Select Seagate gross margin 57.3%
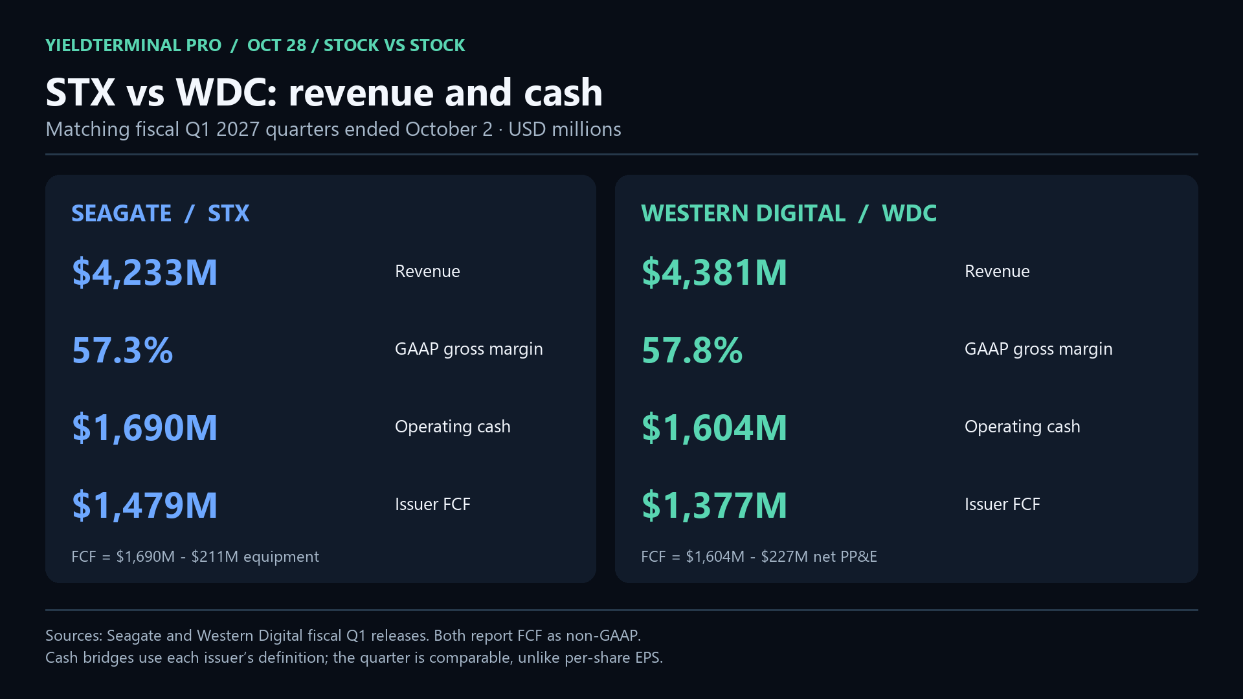The height and width of the screenshot is (699, 1243). click(122, 350)
